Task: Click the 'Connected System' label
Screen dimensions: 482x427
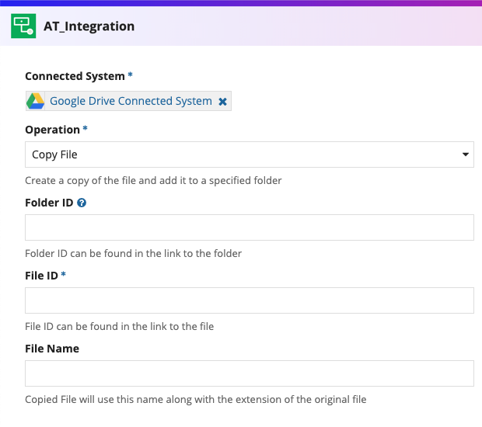Action: pos(75,76)
